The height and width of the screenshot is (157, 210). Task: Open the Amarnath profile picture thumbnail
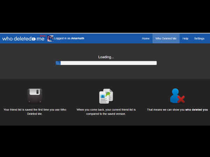[50, 38]
